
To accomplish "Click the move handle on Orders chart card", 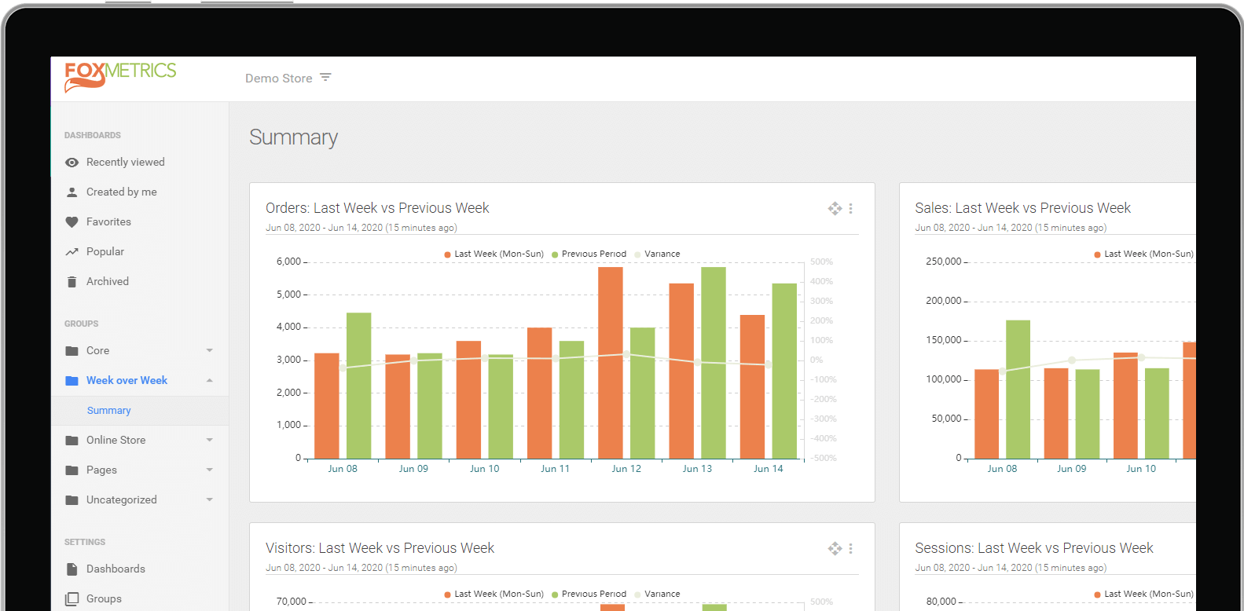I will click(x=835, y=208).
